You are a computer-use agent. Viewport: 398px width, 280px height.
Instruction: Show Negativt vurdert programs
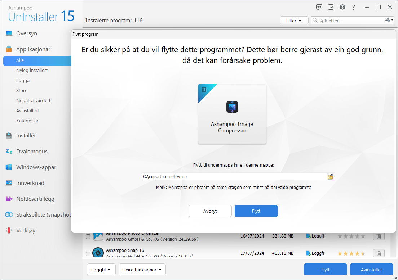(33, 101)
